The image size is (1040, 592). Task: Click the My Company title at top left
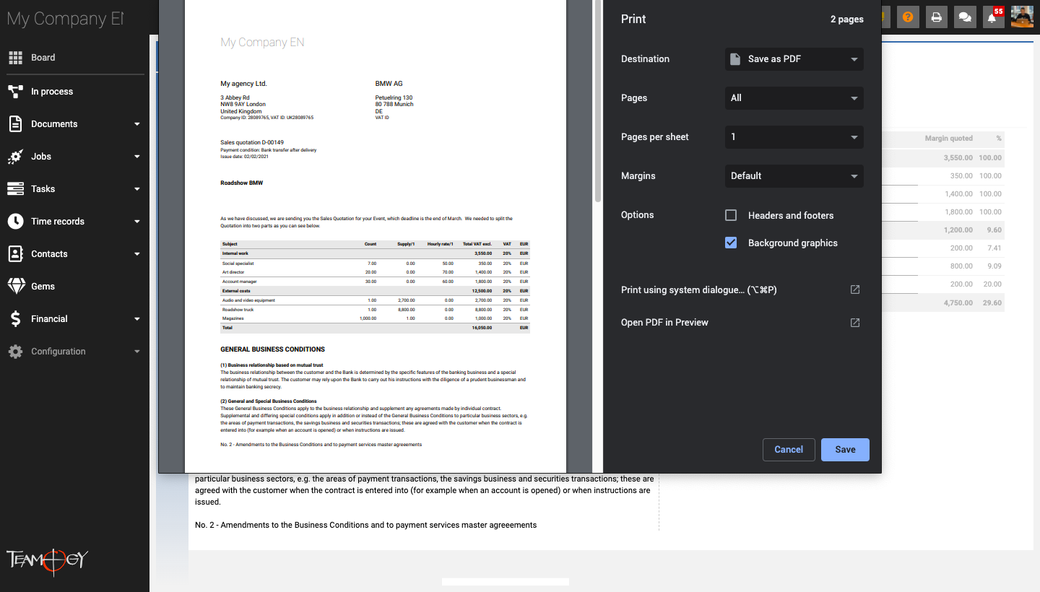click(65, 19)
